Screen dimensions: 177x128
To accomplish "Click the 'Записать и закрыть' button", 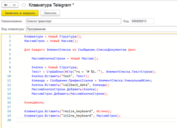I will (x=20, y=13).
